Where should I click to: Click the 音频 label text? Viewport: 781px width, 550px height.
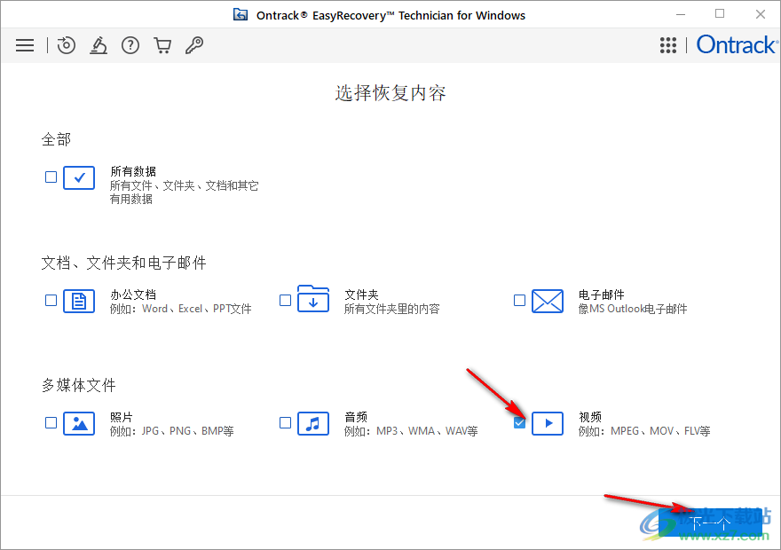click(356, 417)
